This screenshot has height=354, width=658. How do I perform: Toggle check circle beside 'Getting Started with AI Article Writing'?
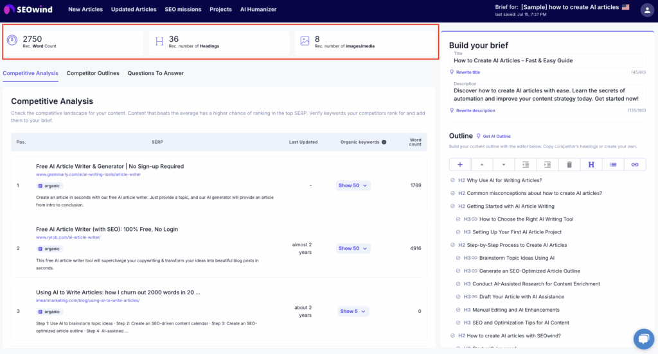coord(453,206)
